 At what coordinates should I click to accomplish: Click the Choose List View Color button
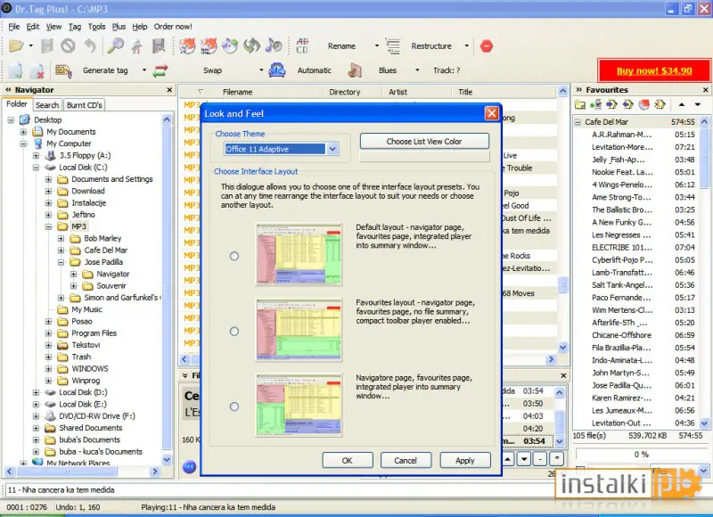point(424,142)
